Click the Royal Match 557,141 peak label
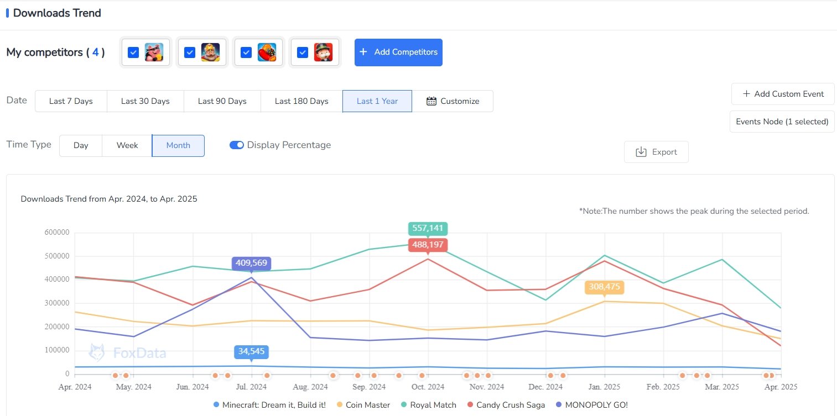 (428, 228)
